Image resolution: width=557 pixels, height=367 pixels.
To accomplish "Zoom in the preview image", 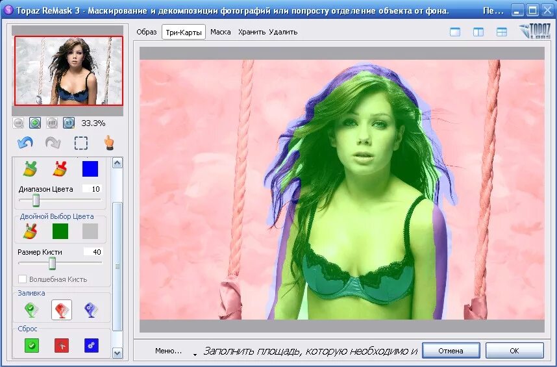I will pos(35,123).
